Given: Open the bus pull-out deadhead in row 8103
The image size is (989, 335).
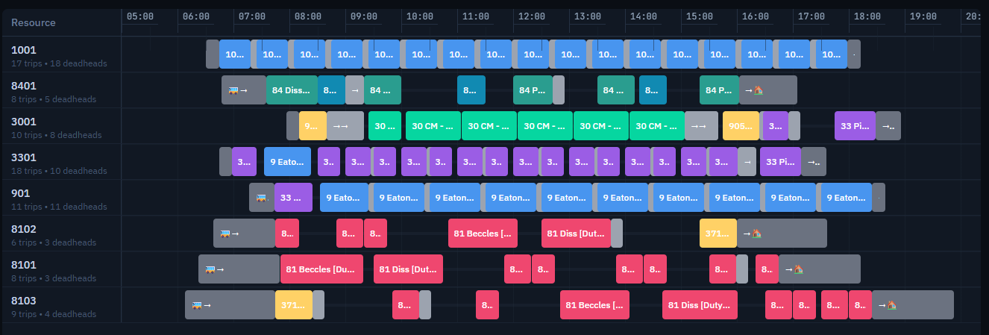Looking at the screenshot, I should [x=197, y=305].
